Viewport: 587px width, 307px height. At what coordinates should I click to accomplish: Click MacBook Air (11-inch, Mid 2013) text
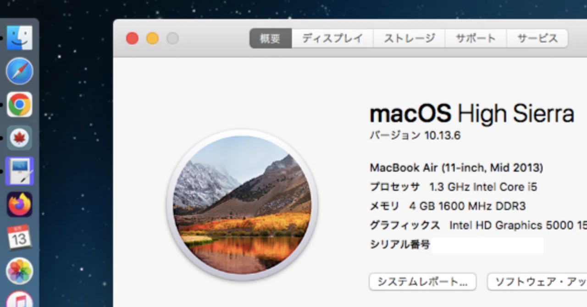[x=456, y=168]
